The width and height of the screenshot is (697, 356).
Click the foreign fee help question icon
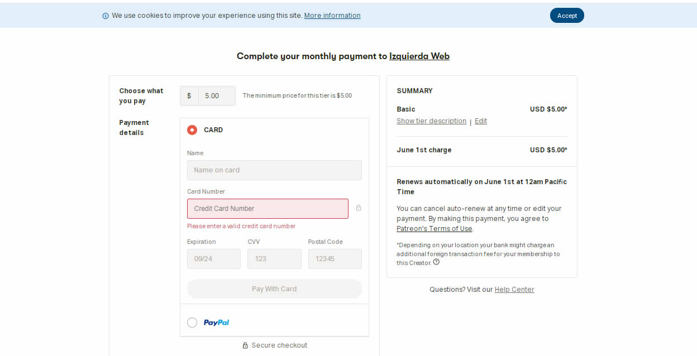(436, 262)
